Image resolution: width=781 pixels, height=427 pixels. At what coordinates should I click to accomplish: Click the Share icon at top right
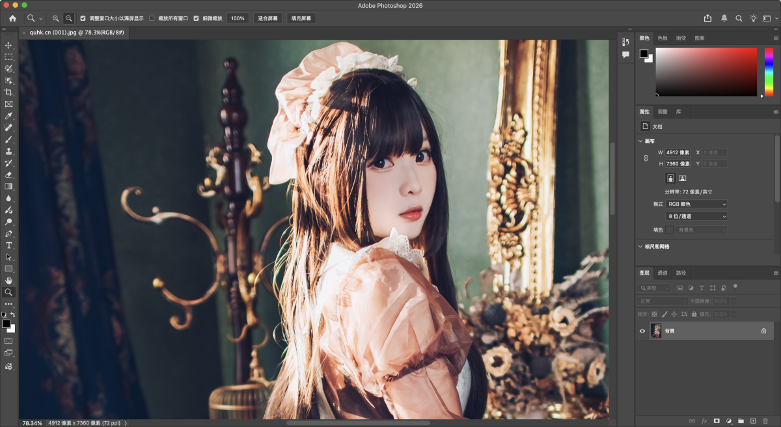[x=708, y=18]
